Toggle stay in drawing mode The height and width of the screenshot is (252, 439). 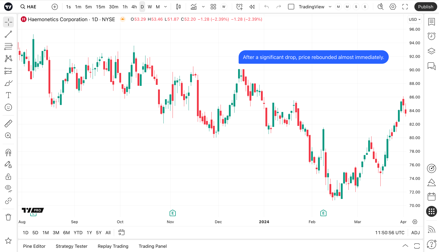(8, 165)
